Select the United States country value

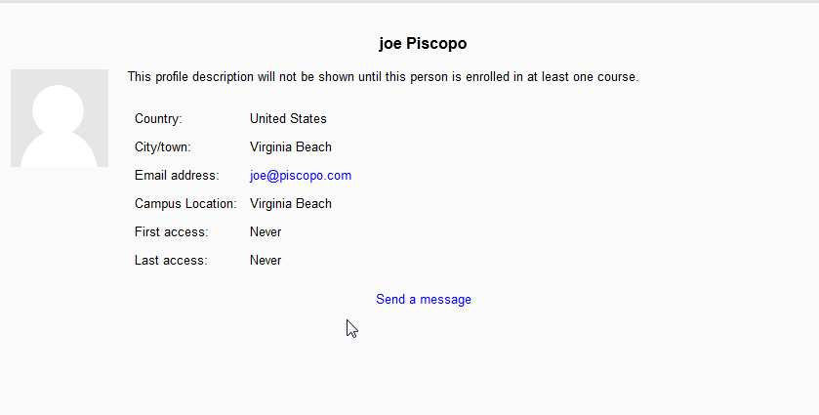(x=288, y=119)
